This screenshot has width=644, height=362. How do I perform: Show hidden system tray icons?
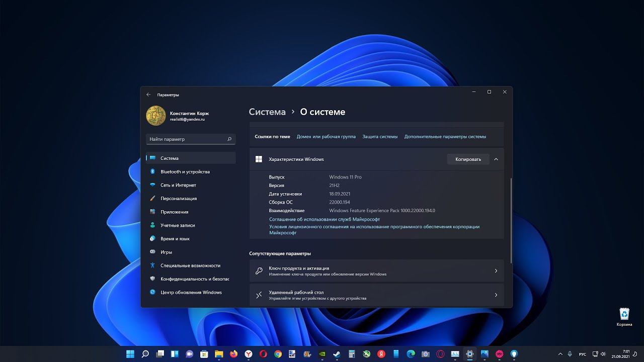pyautogui.click(x=560, y=354)
